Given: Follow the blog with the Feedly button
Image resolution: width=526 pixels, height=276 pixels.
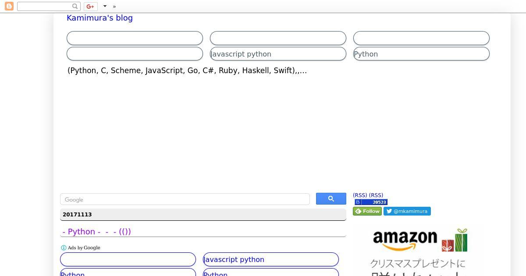Looking at the screenshot, I should pyautogui.click(x=367, y=211).
